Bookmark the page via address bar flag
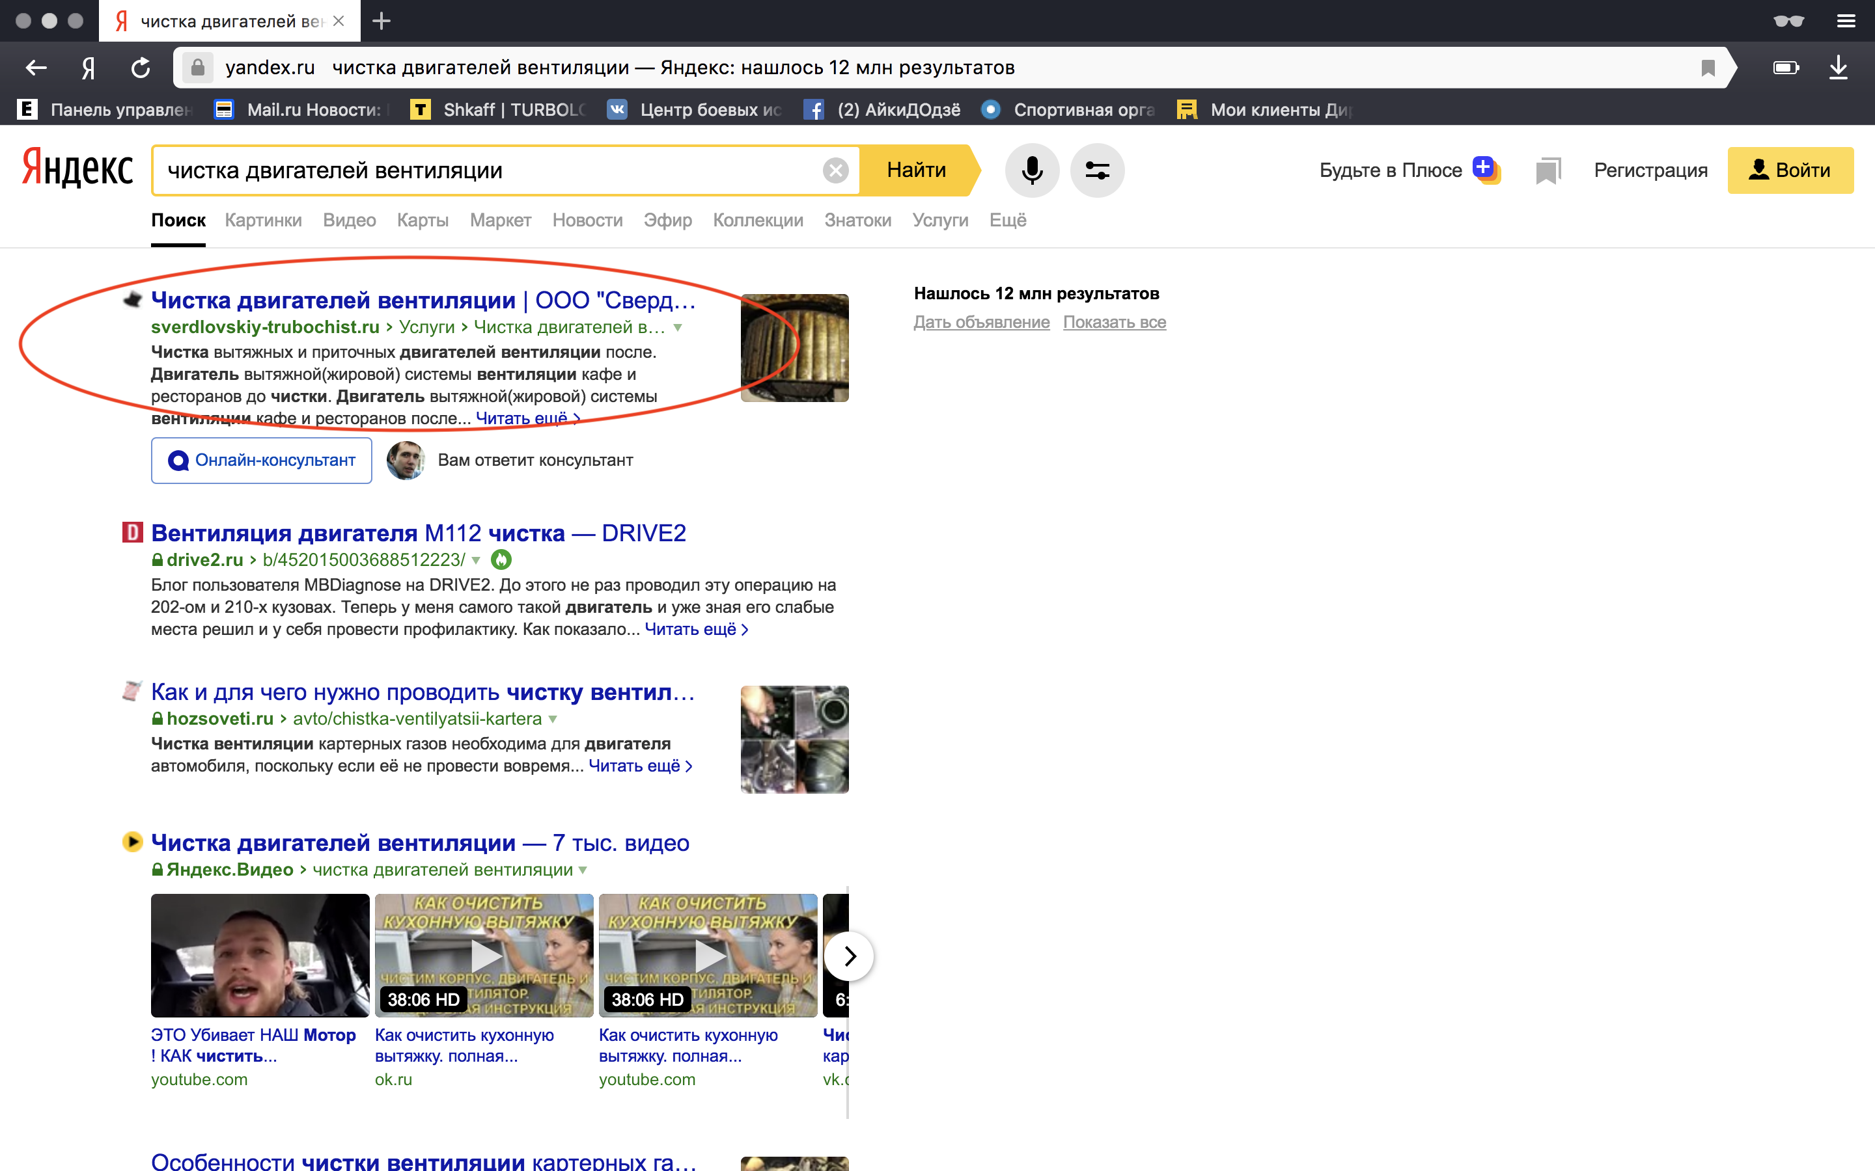The height and width of the screenshot is (1171, 1875). (1708, 68)
